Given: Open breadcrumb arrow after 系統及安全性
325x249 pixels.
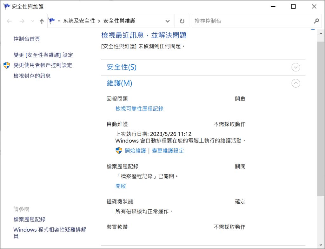Looking at the screenshot, I should click(99, 21).
